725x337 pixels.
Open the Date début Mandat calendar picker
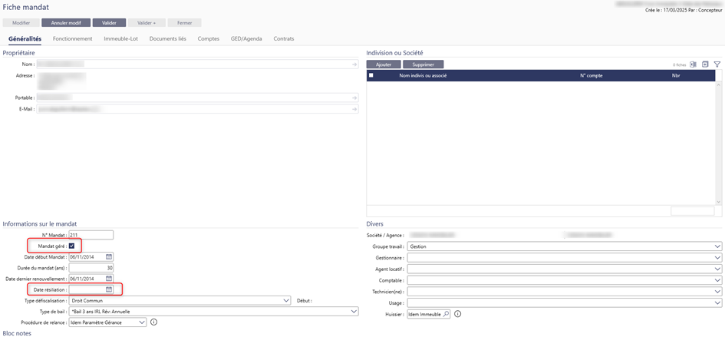pyautogui.click(x=109, y=256)
